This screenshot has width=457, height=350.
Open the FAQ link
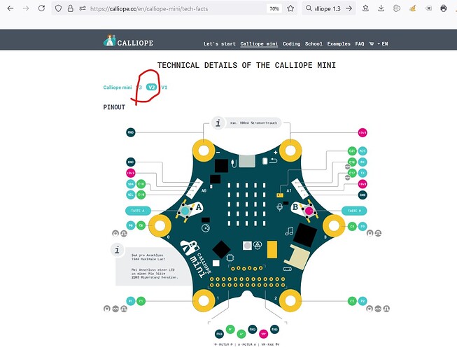(x=359, y=44)
